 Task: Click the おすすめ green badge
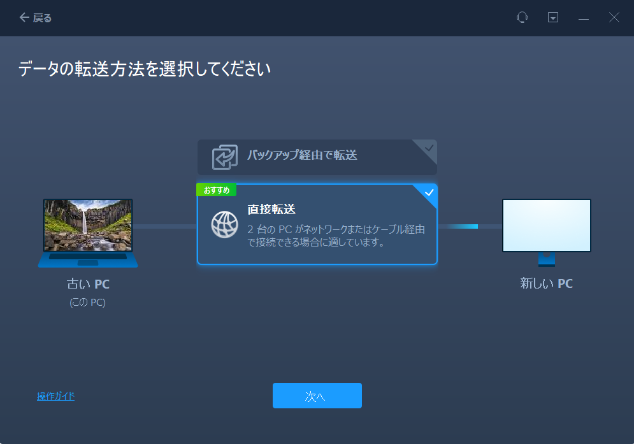[216, 190]
